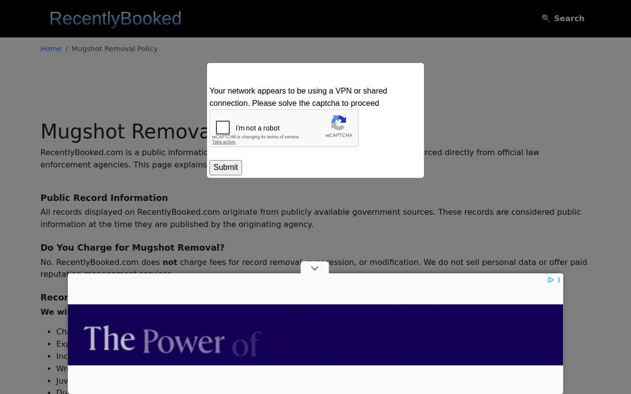631x394 pixels.
Task: Open the reCAPTCHA Take action link
Action: point(224,142)
